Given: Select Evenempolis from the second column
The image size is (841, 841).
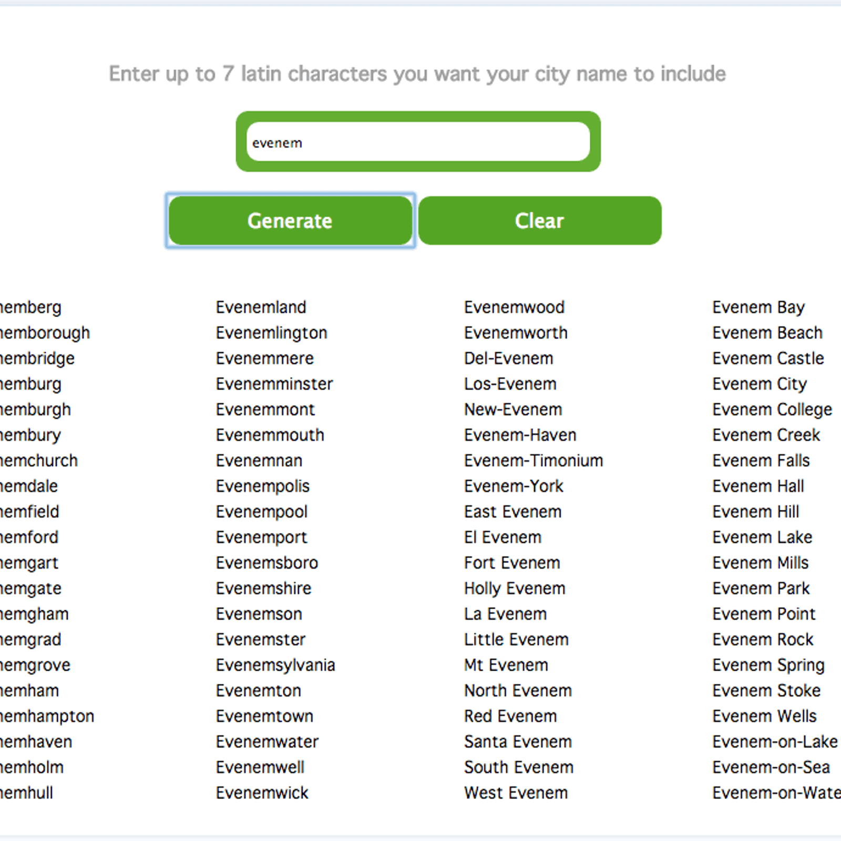Looking at the screenshot, I should click(x=262, y=486).
